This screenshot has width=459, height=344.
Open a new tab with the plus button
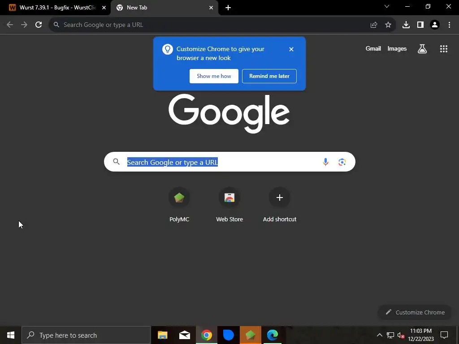tap(228, 8)
